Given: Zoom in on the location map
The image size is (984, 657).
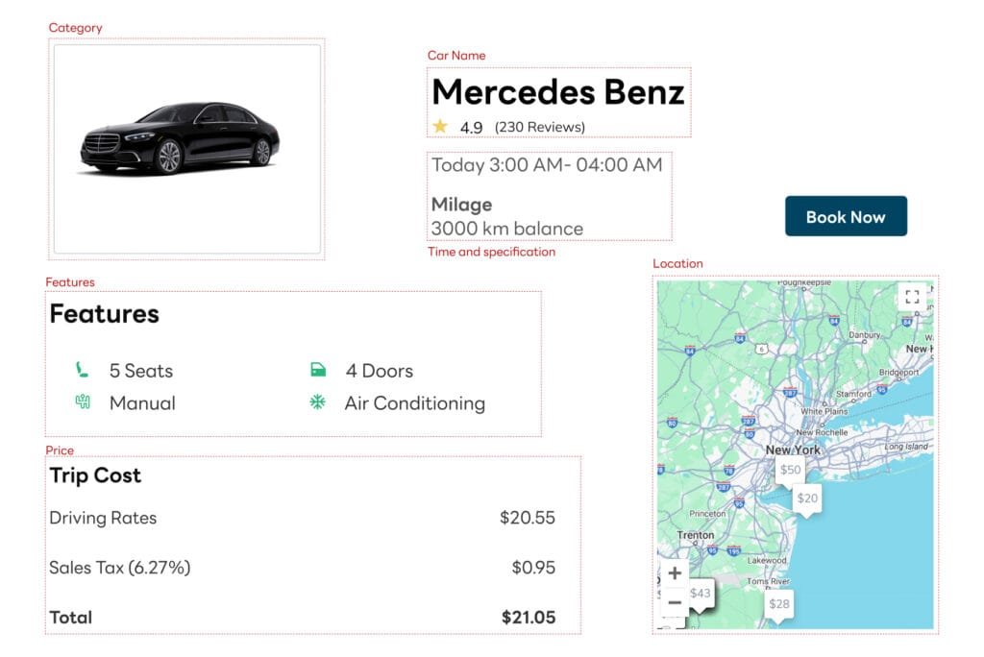Looking at the screenshot, I should point(675,572).
